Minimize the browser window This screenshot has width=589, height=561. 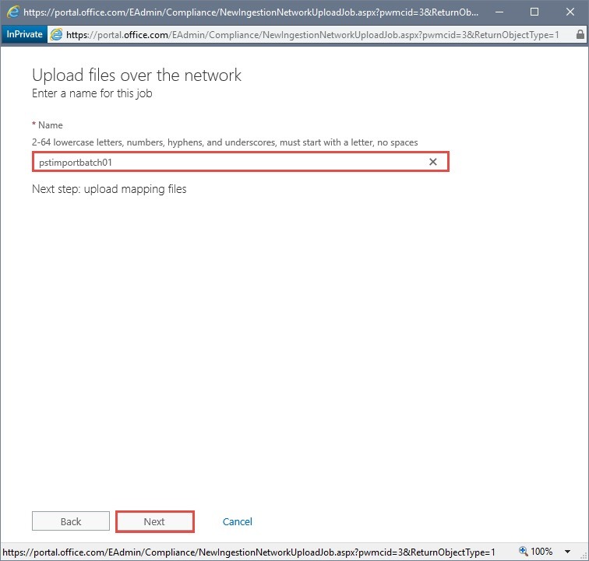click(x=499, y=12)
